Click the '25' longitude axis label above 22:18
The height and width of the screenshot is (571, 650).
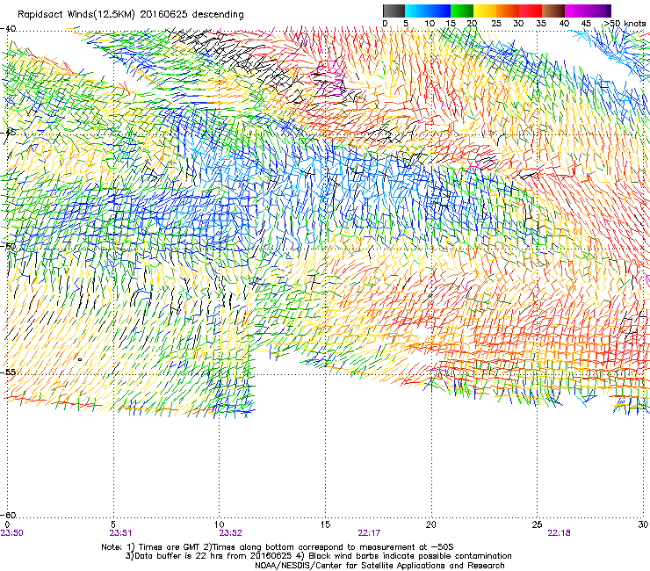538,524
